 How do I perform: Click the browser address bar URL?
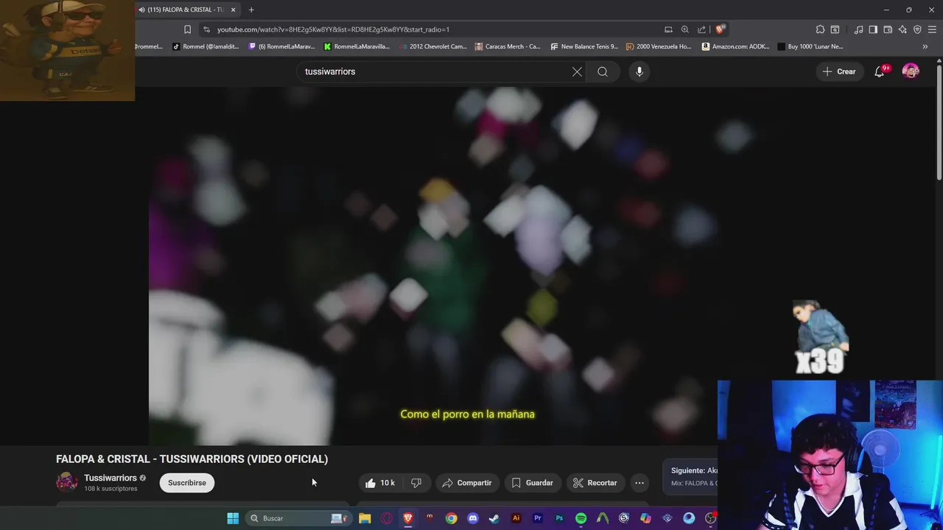click(x=333, y=29)
